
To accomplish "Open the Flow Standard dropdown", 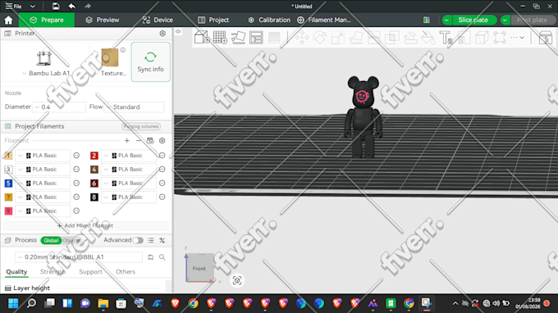I will pyautogui.click(x=134, y=107).
